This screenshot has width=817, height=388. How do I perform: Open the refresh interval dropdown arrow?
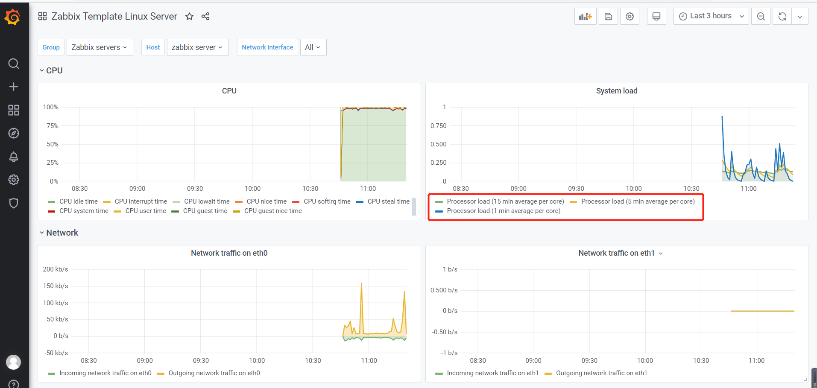click(800, 16)
